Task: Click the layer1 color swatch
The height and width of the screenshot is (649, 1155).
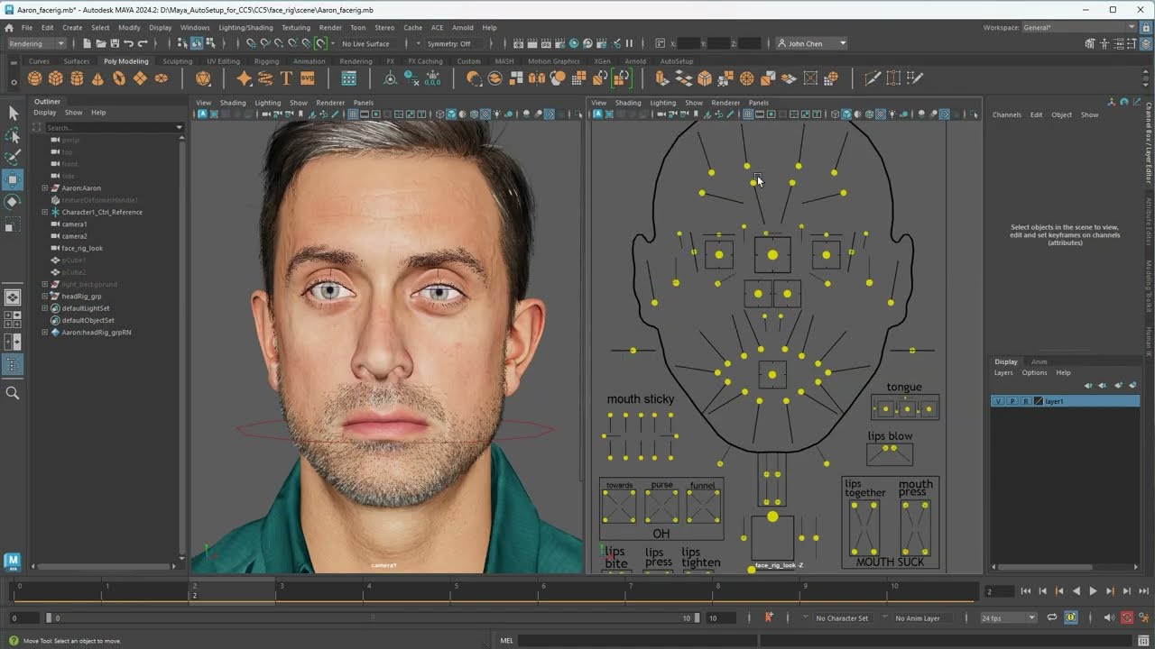Action: 1038,401
